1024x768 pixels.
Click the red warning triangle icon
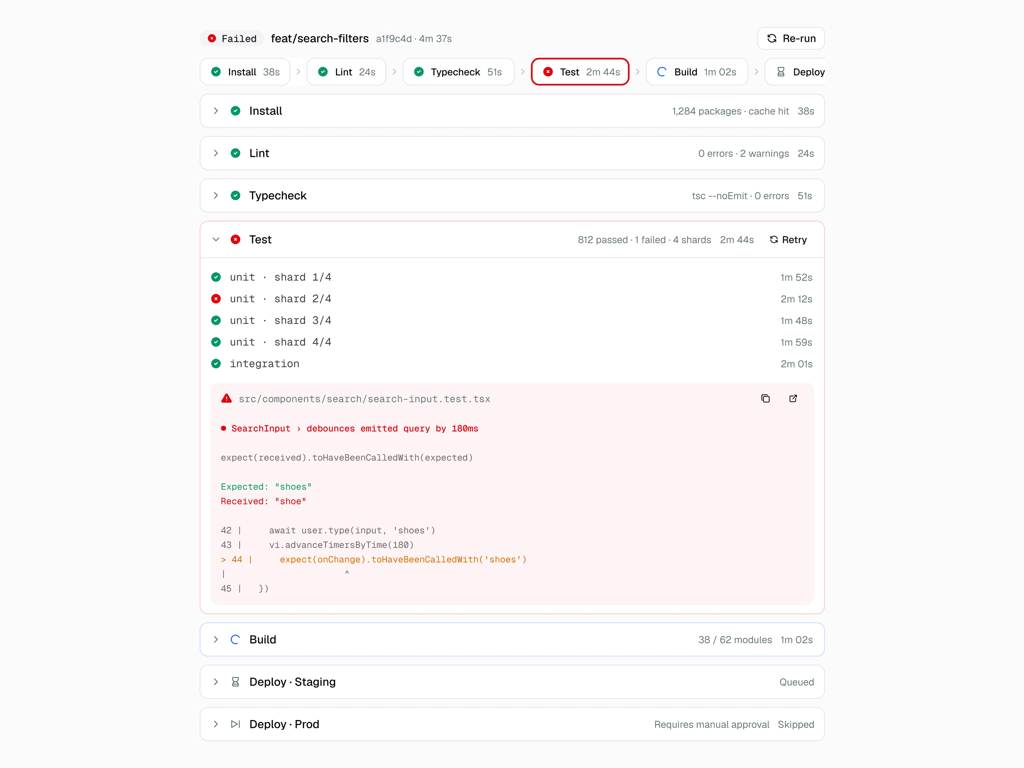[226, 399]
